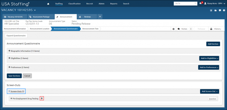Image resolution: width=227 pixels, height=110 pixels.
Task: Open the Add to Preferences dropdown
Action: [209, 67]
